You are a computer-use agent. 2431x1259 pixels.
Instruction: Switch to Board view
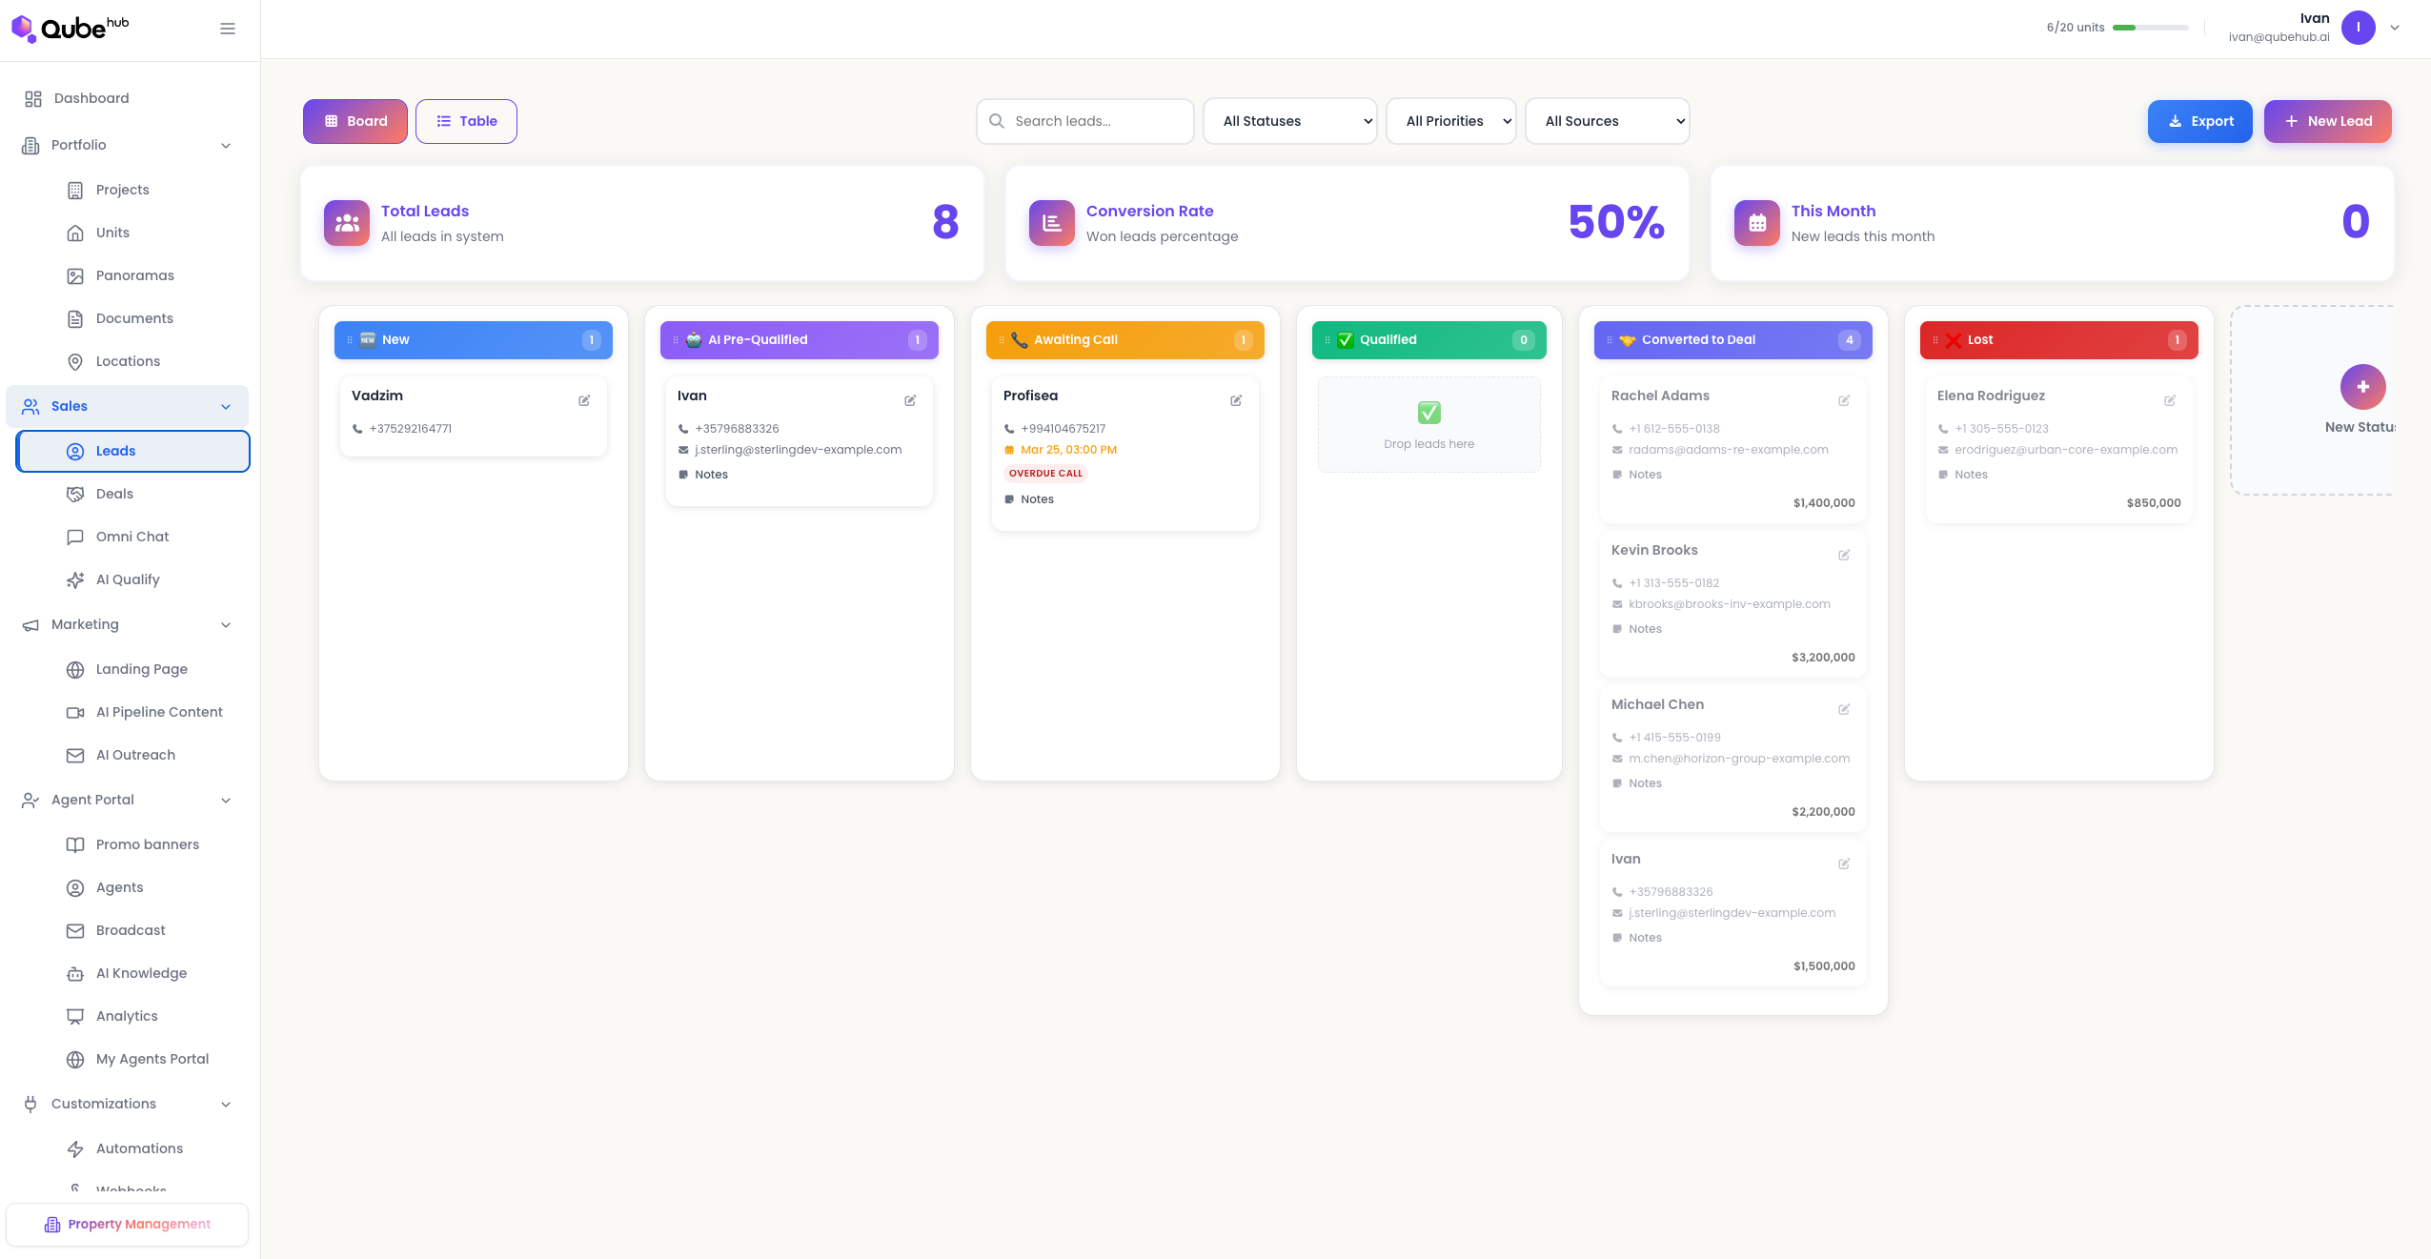tap(355, 121)
